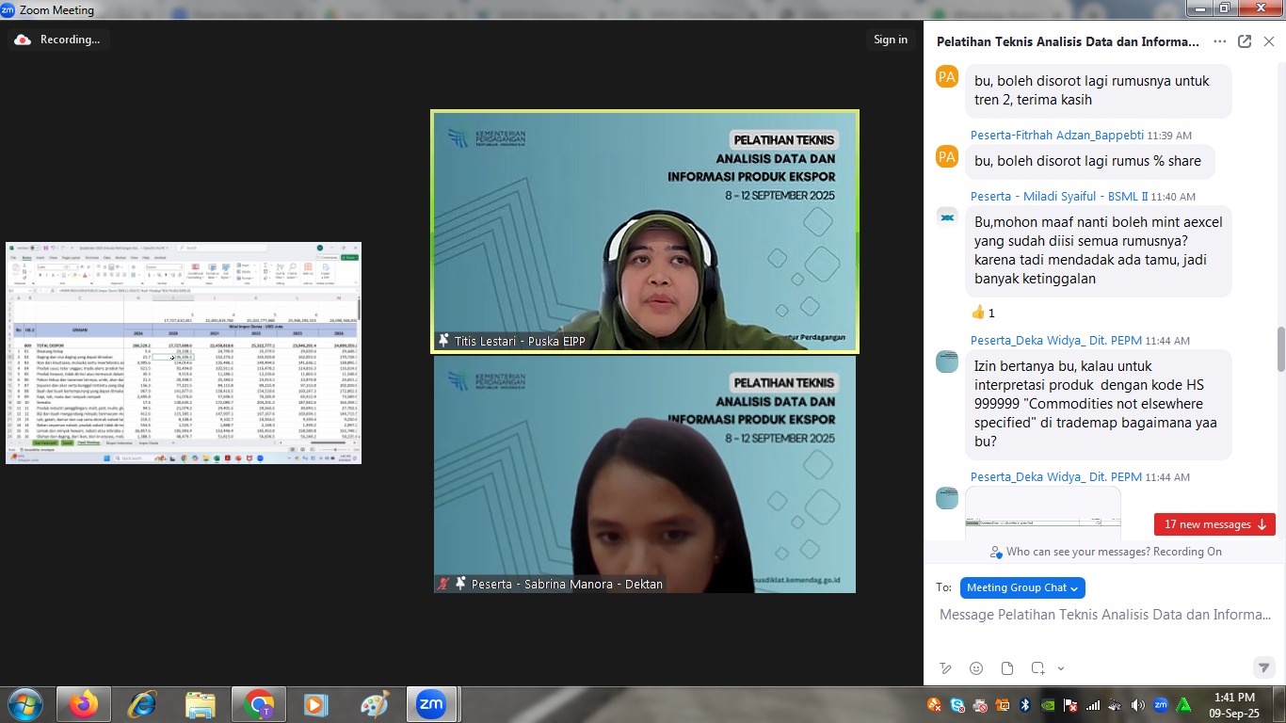This screenshot has height=723, width=1286.
Task: Click the send message arrow button
Action: coord(1264,667)
